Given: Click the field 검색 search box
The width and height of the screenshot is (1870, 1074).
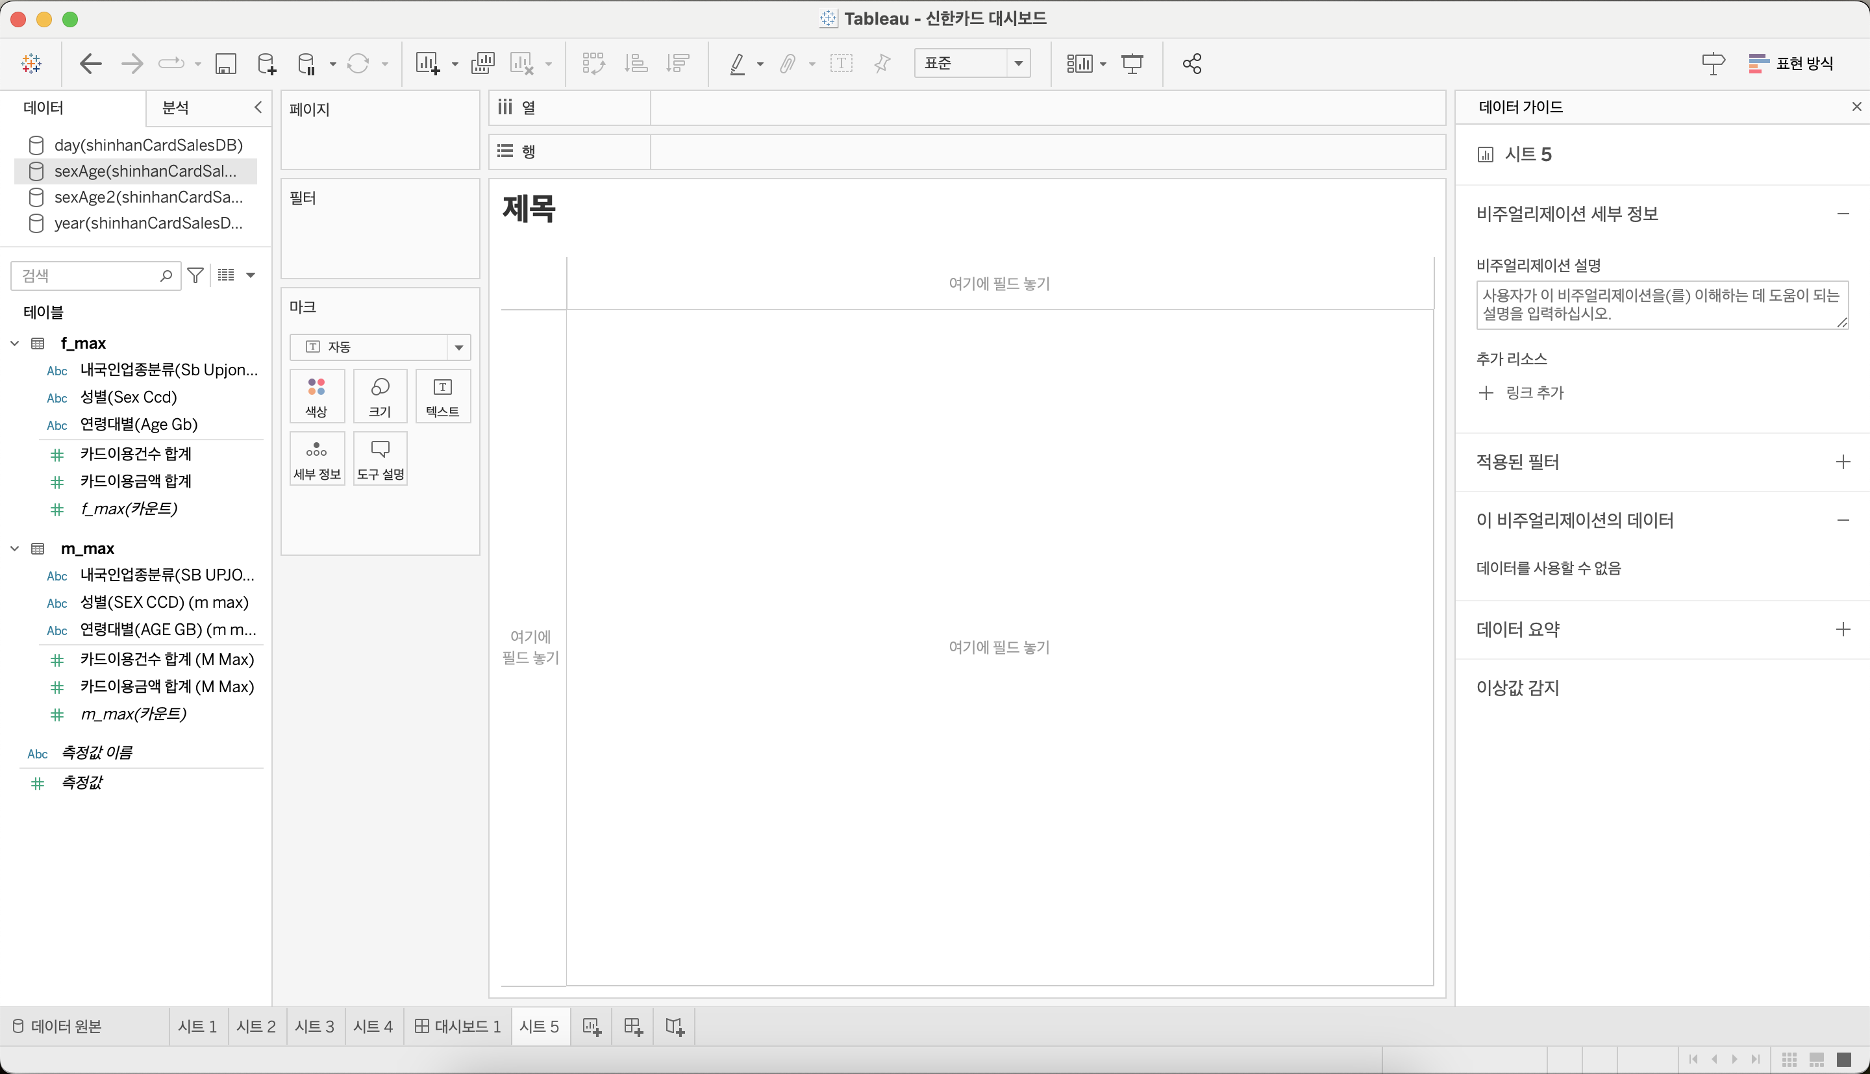Looking at the screenshot, I should click(88, 275).
